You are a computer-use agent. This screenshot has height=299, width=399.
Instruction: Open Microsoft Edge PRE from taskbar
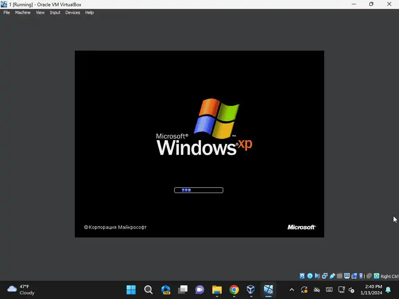166,290
